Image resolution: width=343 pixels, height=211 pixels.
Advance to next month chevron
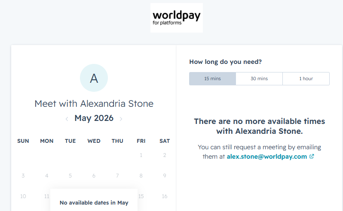coord(121,119)
